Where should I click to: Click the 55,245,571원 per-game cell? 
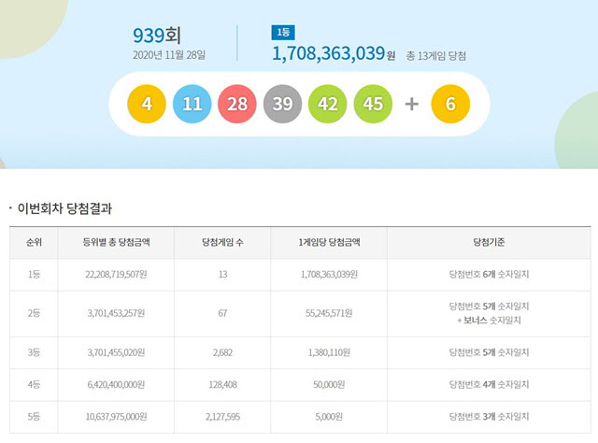coord(329,313)
